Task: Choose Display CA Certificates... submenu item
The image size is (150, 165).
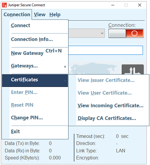Action: pyautogui.click(x=109, y=118)
